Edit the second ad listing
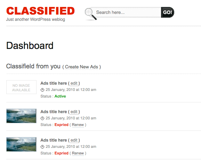This screenshot has height=160, width=201. click(x=74, y=112)
